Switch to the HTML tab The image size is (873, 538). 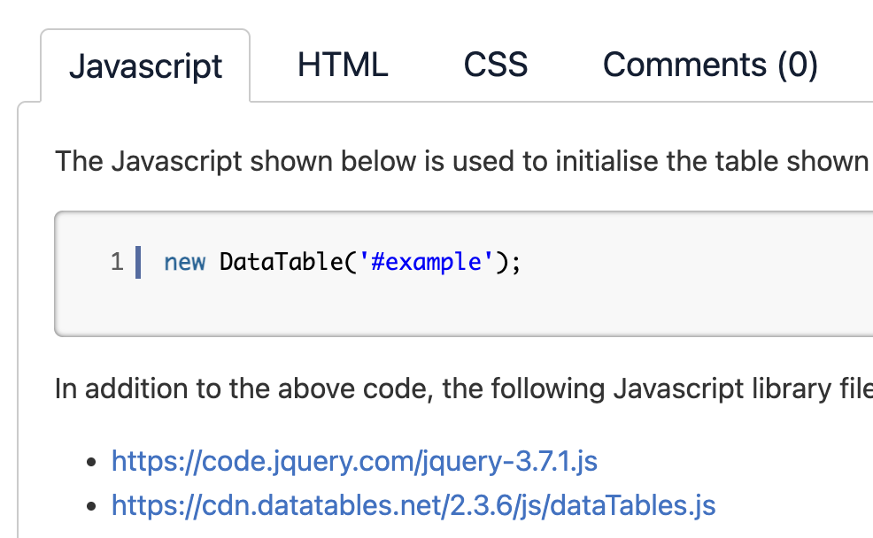pyautogui.click(x=343, y=65)
